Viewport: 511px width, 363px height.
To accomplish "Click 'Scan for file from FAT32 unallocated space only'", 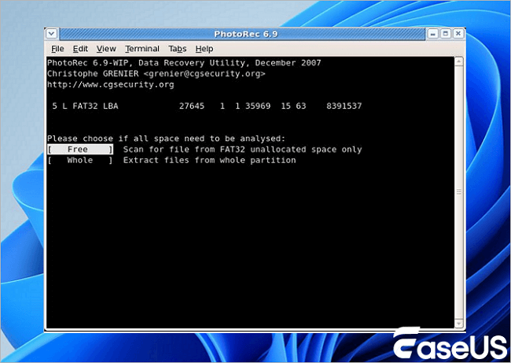I will pos(242,150).
